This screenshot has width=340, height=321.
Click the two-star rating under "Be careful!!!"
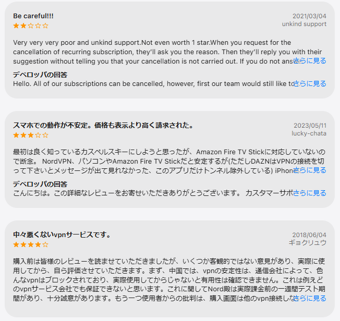30,25
